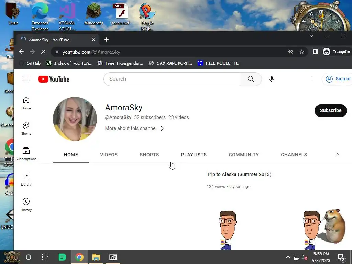
Task: Expand More about this channel
Action: tap(134, 129)
